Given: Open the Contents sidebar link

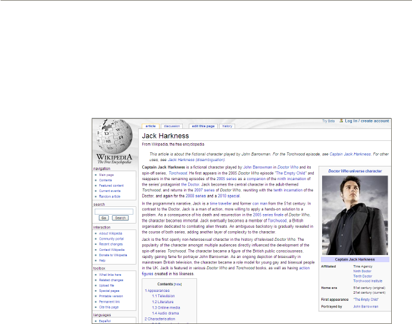Looking at the screenshot, I should [x=105, y=180].
